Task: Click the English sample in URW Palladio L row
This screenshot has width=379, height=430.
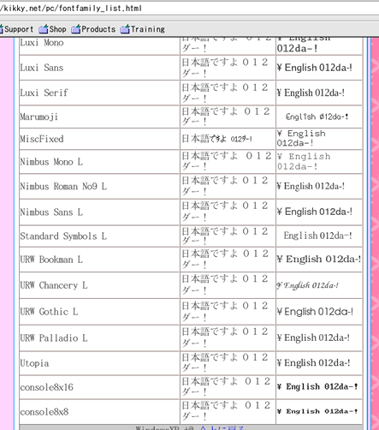Action: [313, 338]
